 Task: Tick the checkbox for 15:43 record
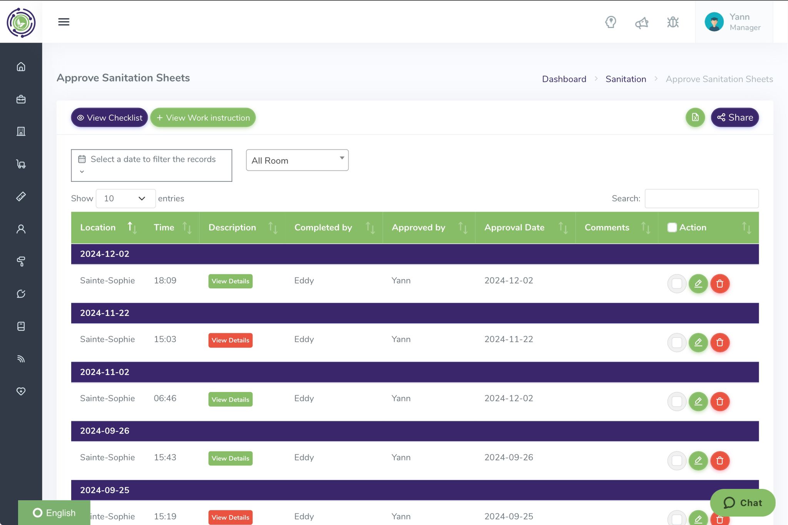coord(676,460)
